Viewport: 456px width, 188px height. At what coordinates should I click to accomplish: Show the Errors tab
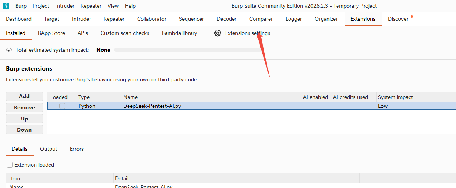point(77,149)
